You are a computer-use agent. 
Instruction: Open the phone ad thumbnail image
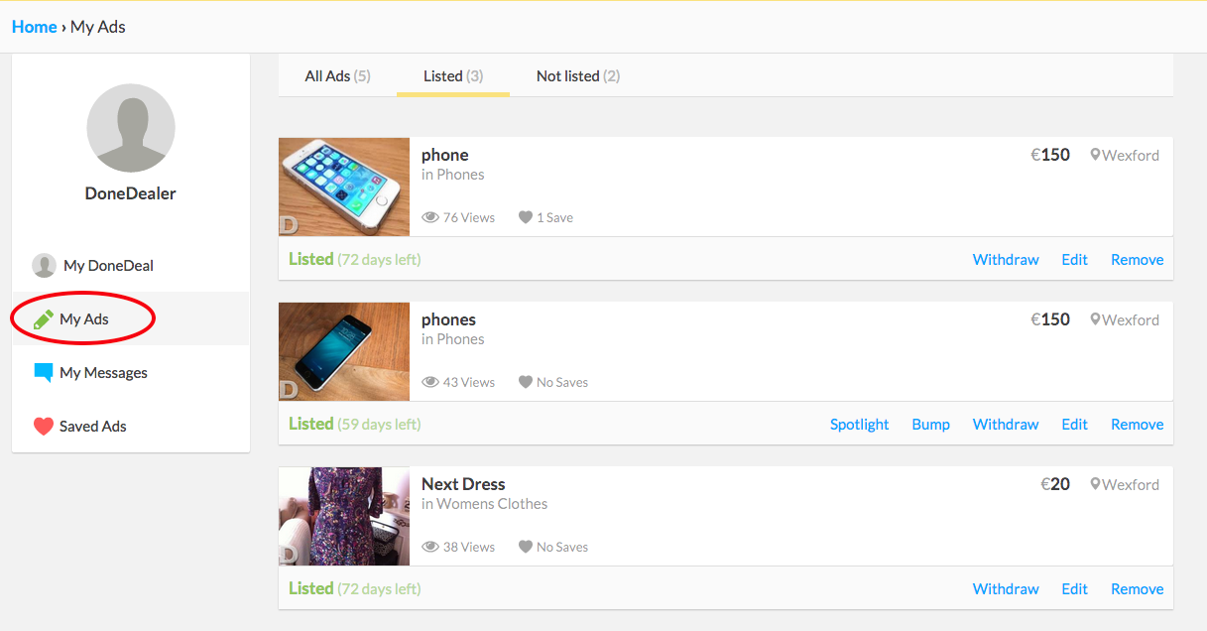(x=344, y=187)
